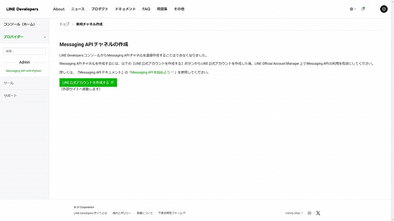This screenshot has height=221, width=394.
Task: Open LINE Developersサイトとは footer link
Action: tap(90, 213)
